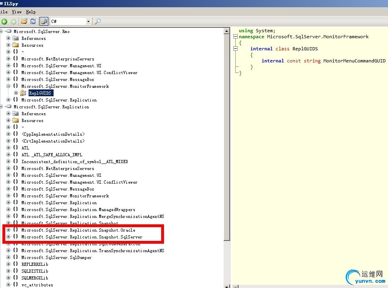Click the Resources folder icon under Microsoft.SqlServer.Replication
The width and height of the screenshot is (388, 288).
click(x=16, y=120)
